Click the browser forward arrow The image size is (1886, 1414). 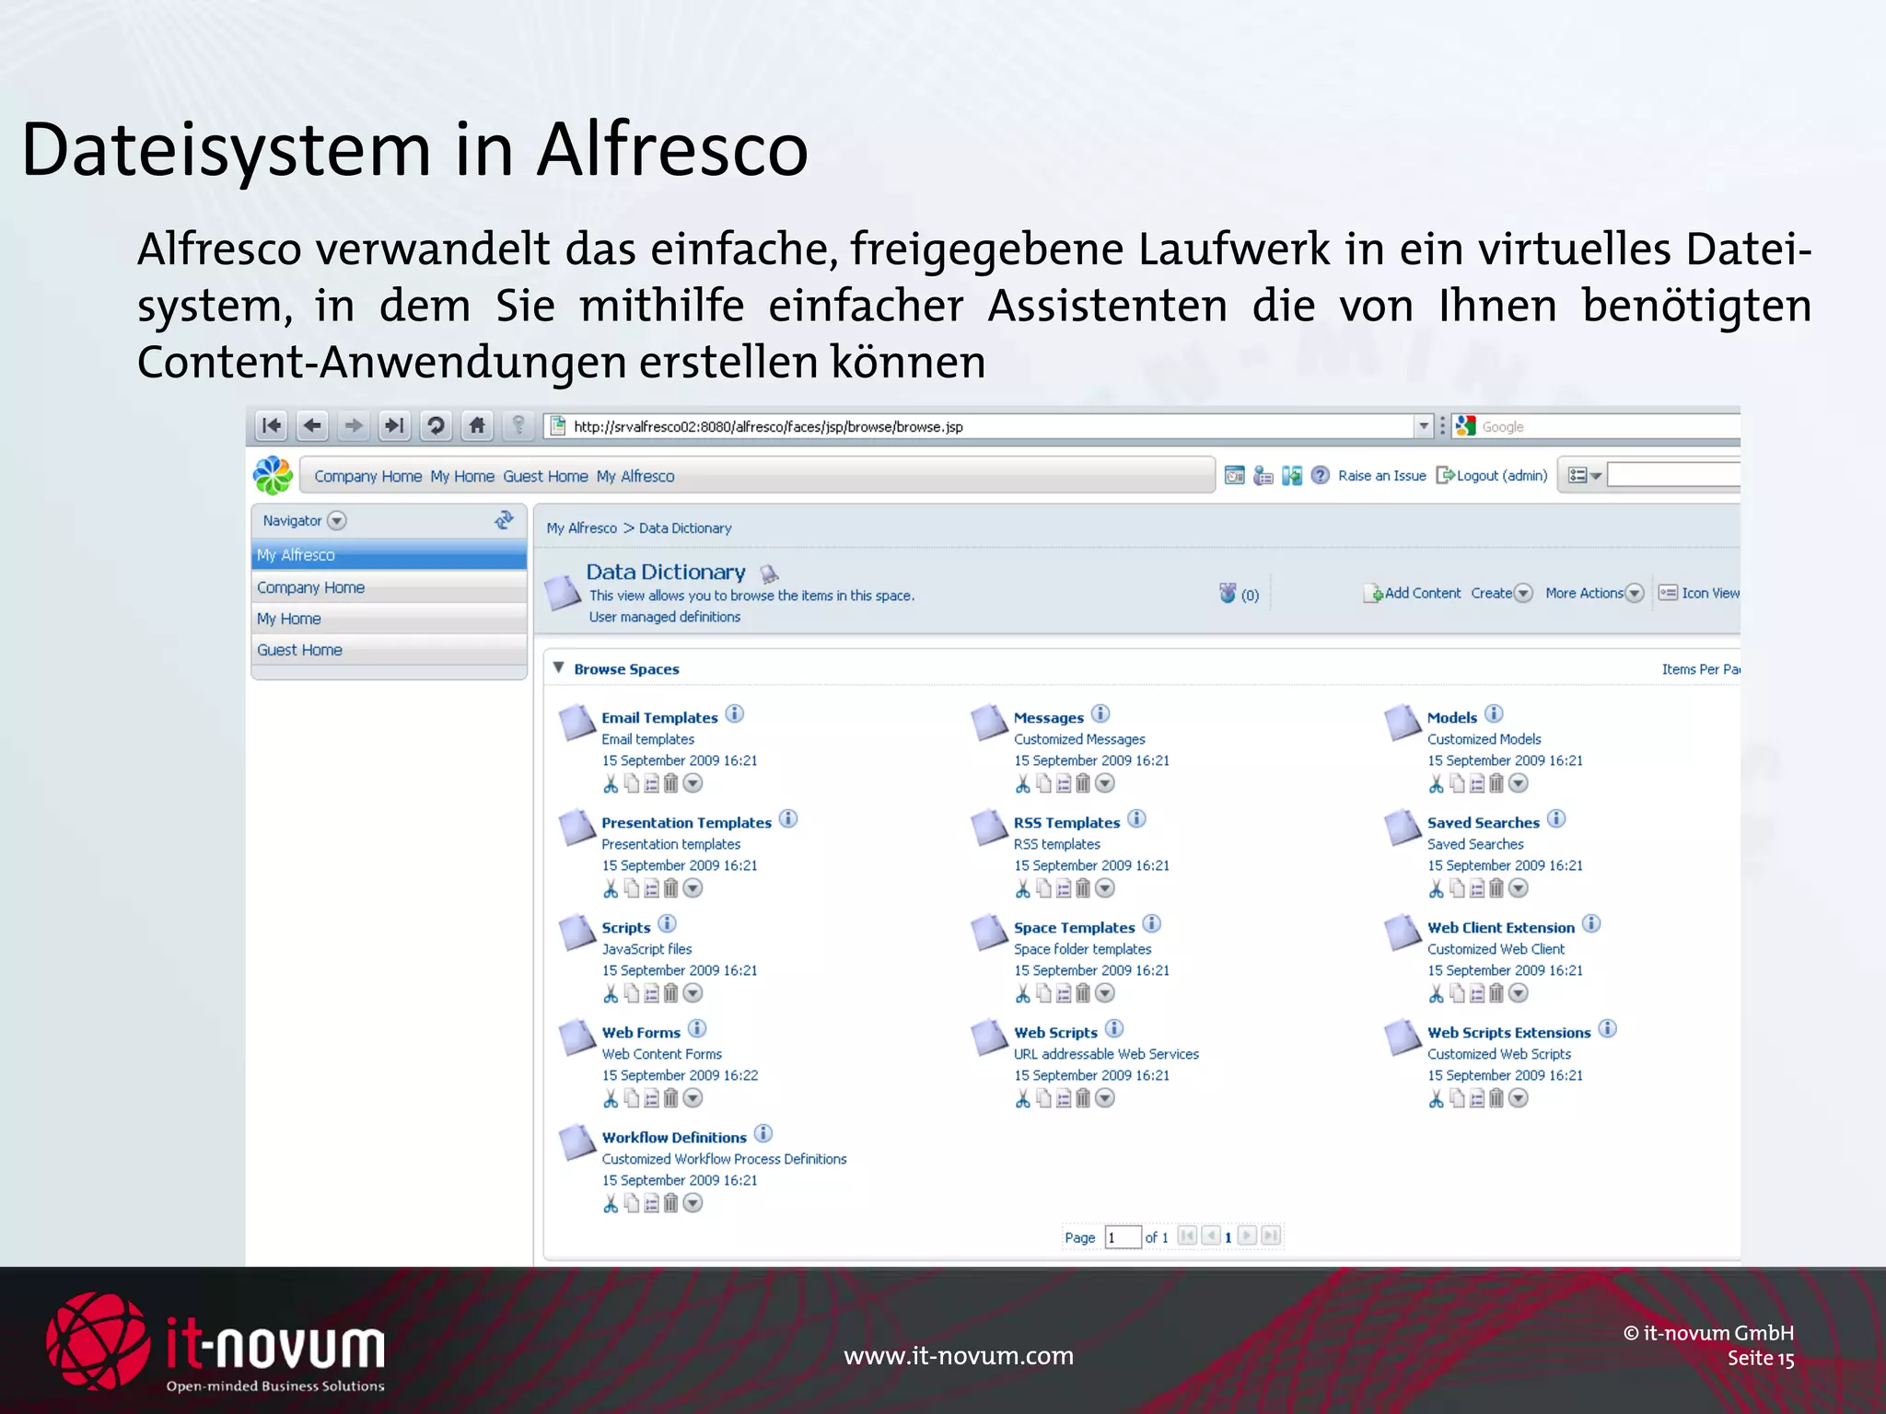(354, 425)
